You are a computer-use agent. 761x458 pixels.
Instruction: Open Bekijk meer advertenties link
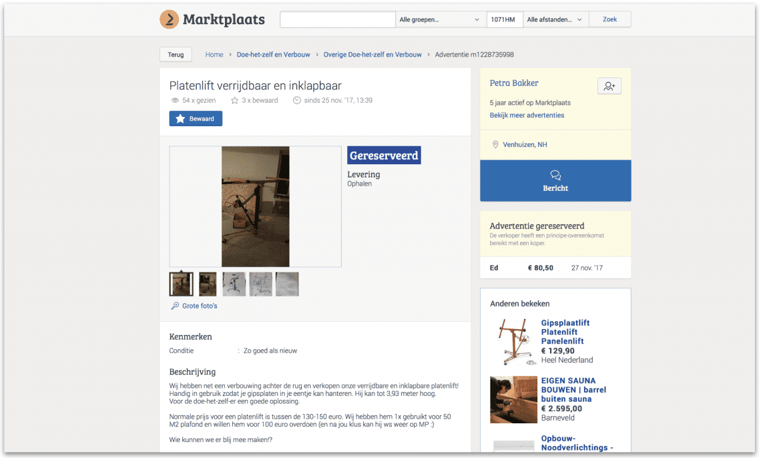[x=527, y=115]
